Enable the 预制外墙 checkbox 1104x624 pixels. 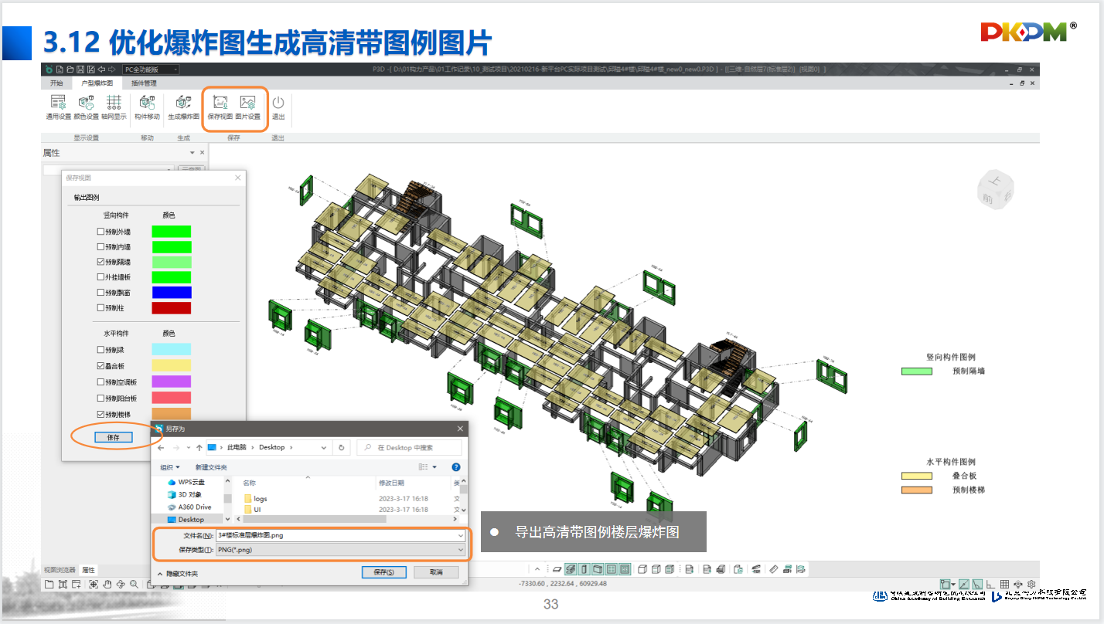101,232
